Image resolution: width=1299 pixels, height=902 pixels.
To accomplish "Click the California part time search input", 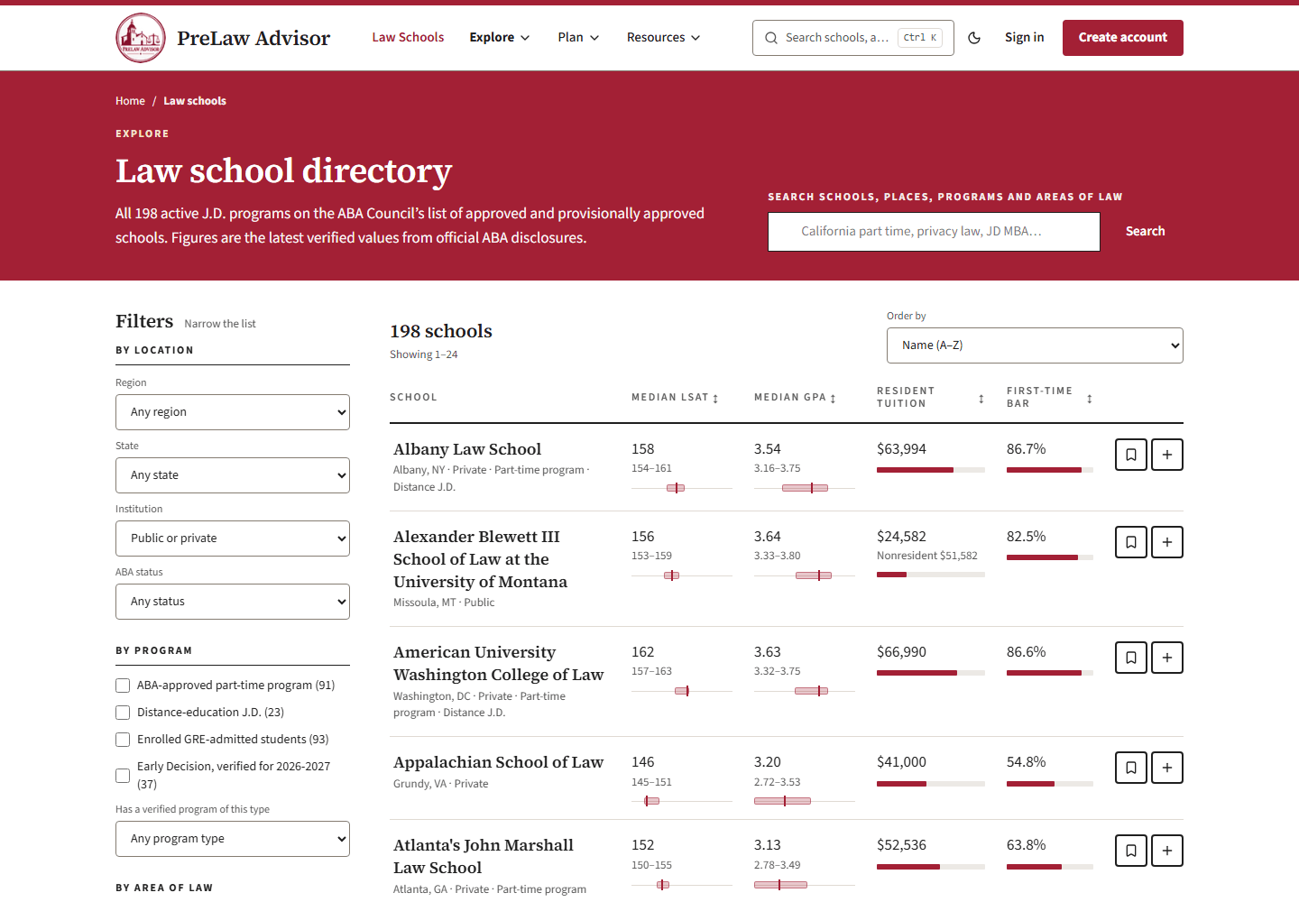I will click(934, 232).
